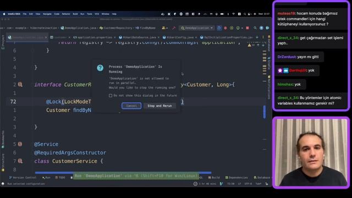Open the editor tabs more-options menu
This screenshot has height=198, width=352.
(x=263, y=37)
